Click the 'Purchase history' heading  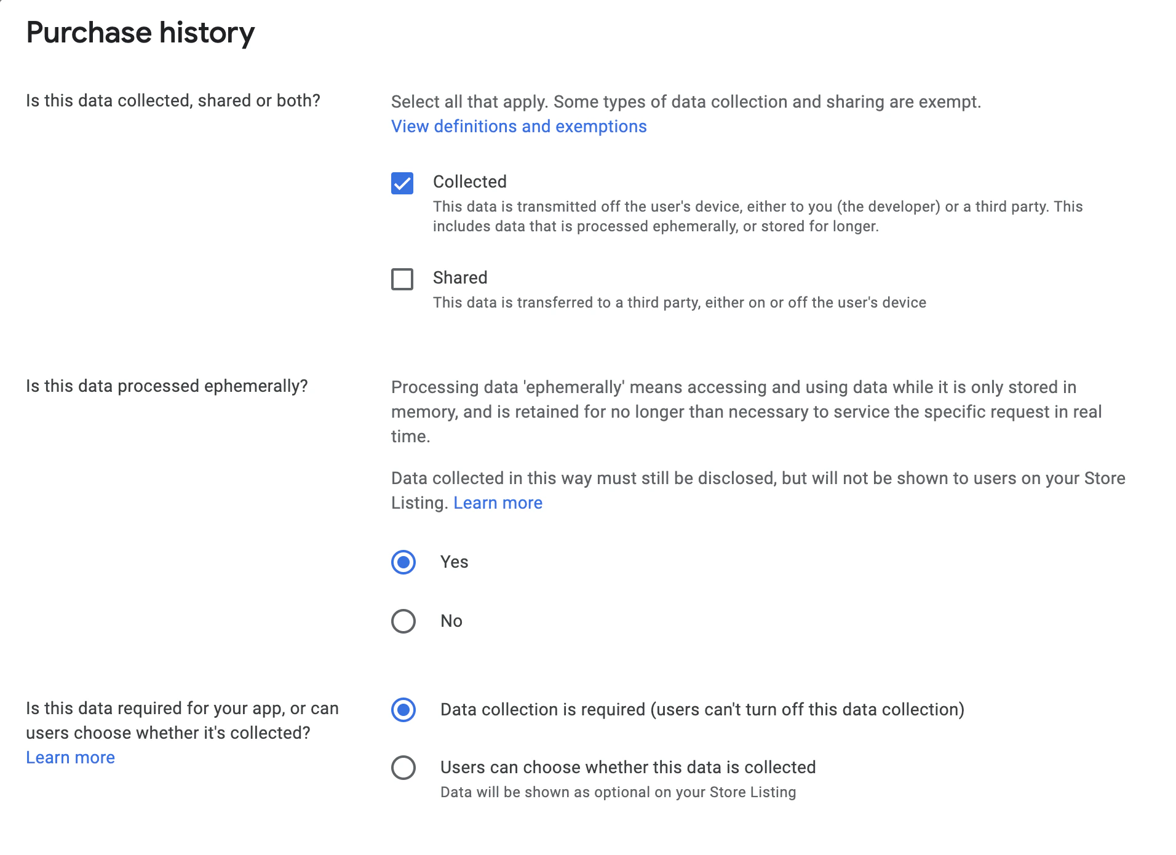(140, 33)
